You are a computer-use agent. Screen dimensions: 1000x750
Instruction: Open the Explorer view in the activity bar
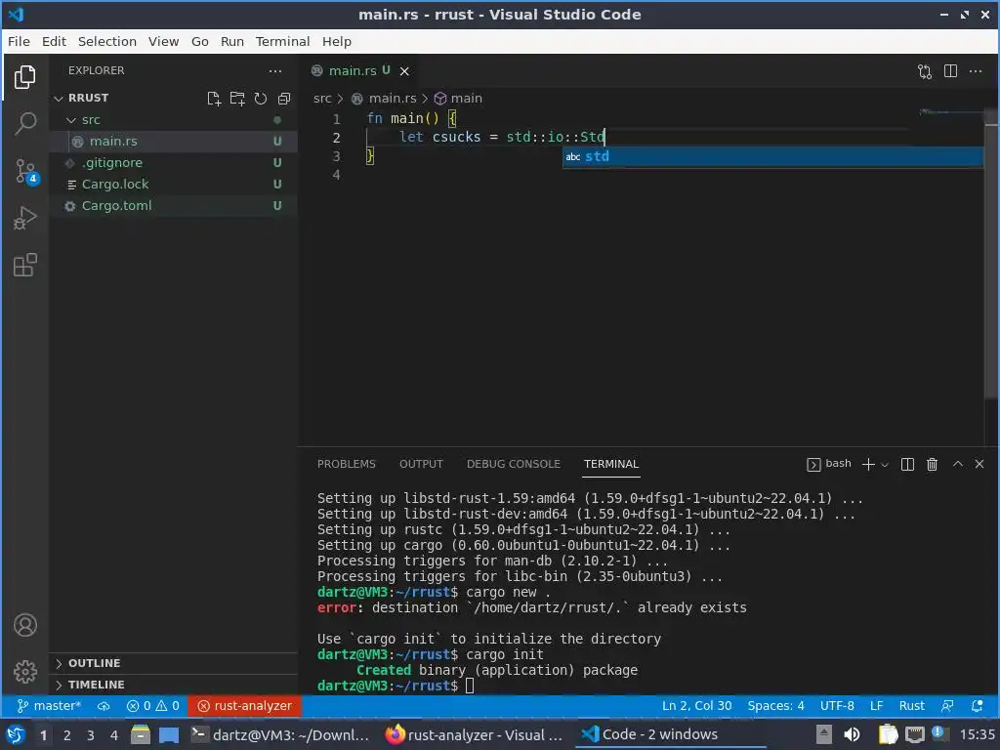(x=24, y=77)
